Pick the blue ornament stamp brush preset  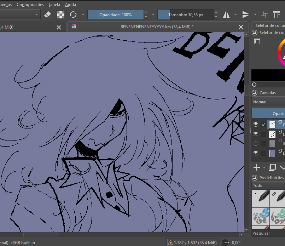tap(261, 216)
